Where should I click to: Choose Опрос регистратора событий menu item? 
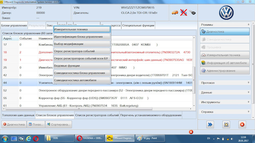(x=82, y=51)
